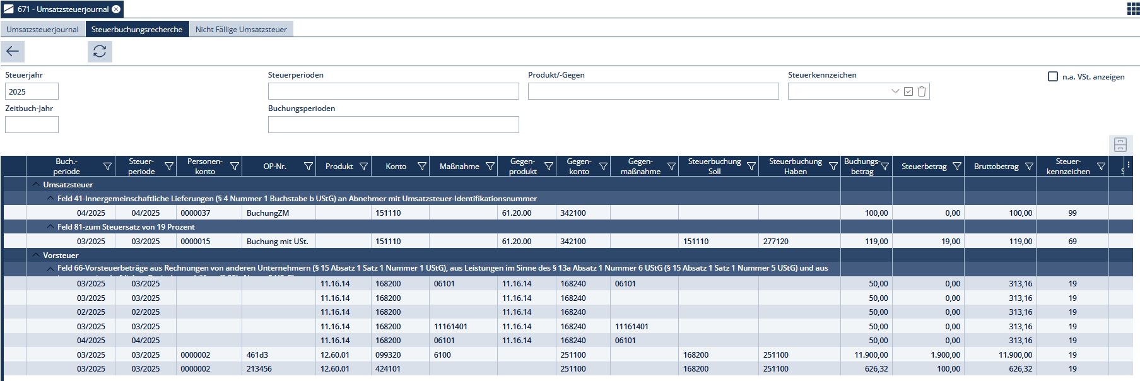Open filter for Steuerbetrag column

point(957,167)
